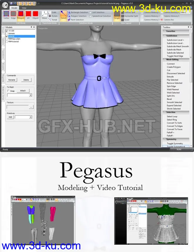The image size is (194, 252).
Task: Check the FBMVictoria5 model checkbox
Action: (x=6, y=42)
